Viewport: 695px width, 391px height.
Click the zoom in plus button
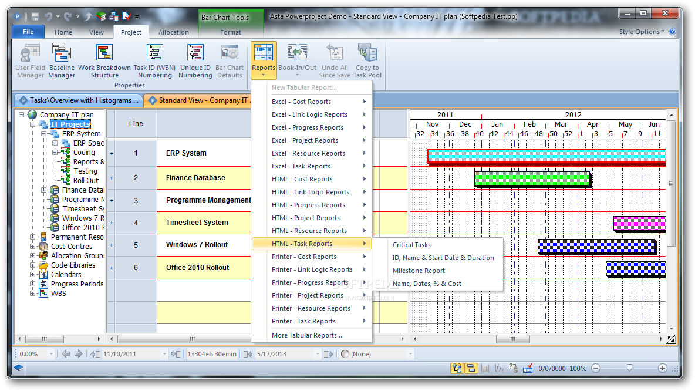pyautogui.click(x=663, y=368)
